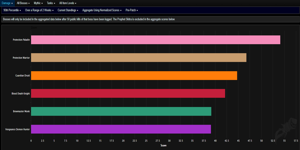Click the 50 tick on the score axis
This screenshot has height=150, width=300.
click(x=261, y=141)
